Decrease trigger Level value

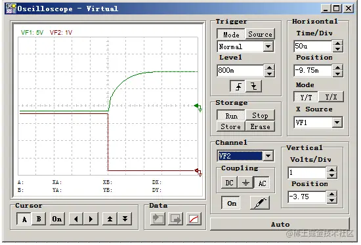pyautogui.click(x=269, y=73)
